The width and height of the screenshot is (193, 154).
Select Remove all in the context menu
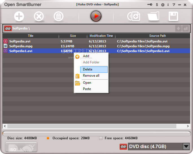pyautogui.click(x=92, y=76)
